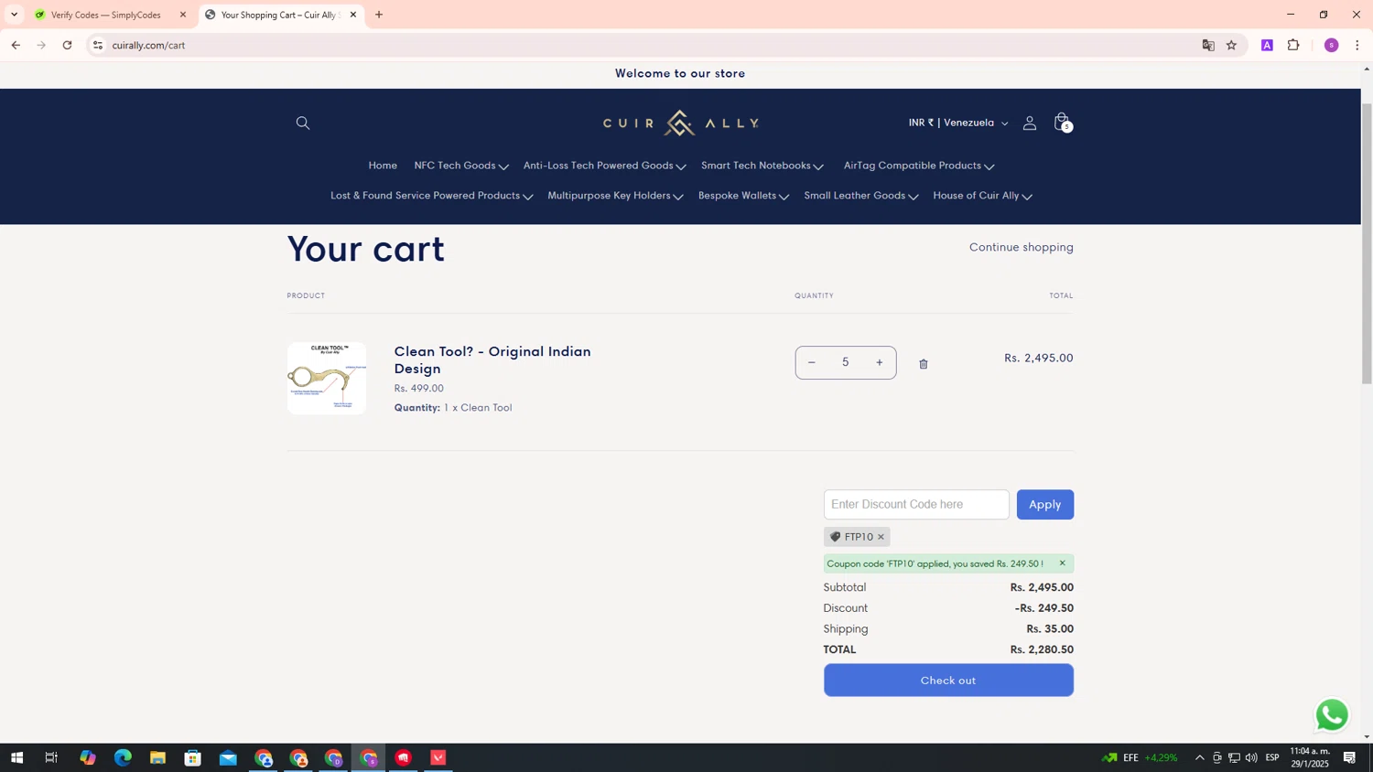This screenshot has height=772, width=1373.
Task: Open the account login person icon
Action: (1030, 123)
